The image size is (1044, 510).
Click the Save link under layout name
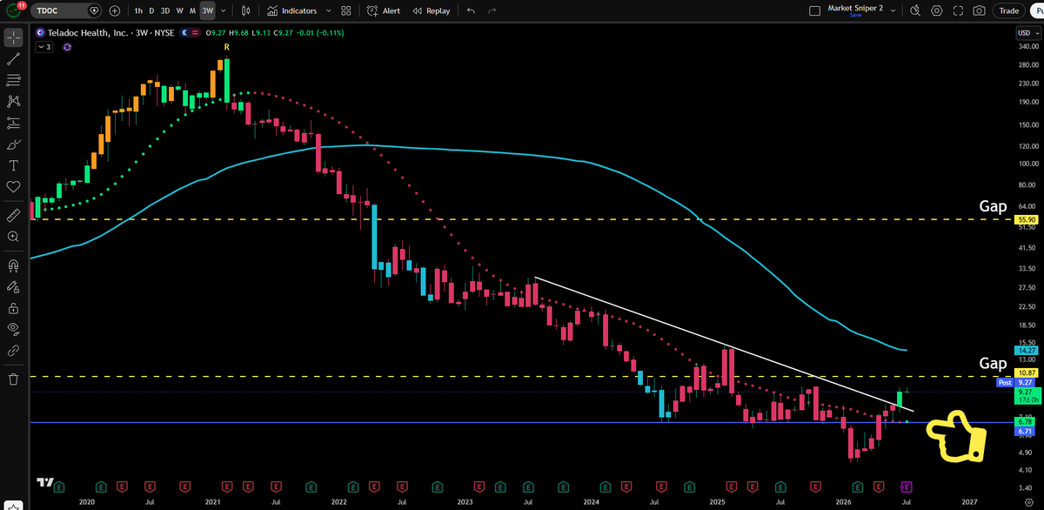(x=855, y=16)
